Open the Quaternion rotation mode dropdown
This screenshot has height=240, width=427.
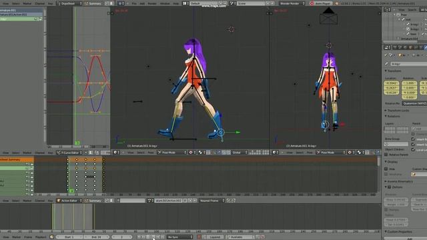click(x=414, y=103)
